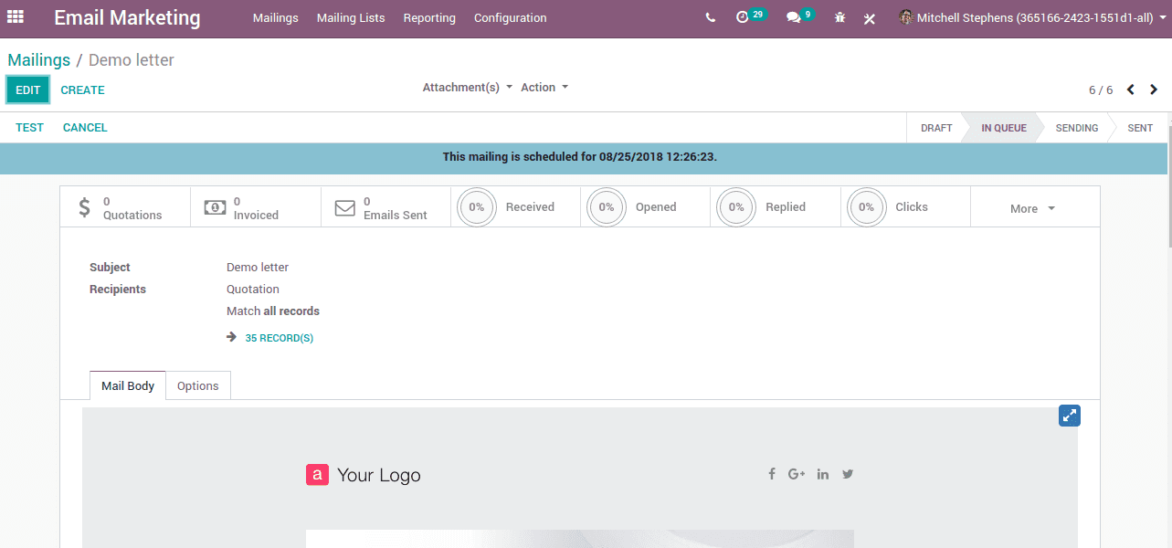This screenshot has height=548, width=1172.
Task: Open the messaging conversations icon
Action: click(x=791, y=16)
